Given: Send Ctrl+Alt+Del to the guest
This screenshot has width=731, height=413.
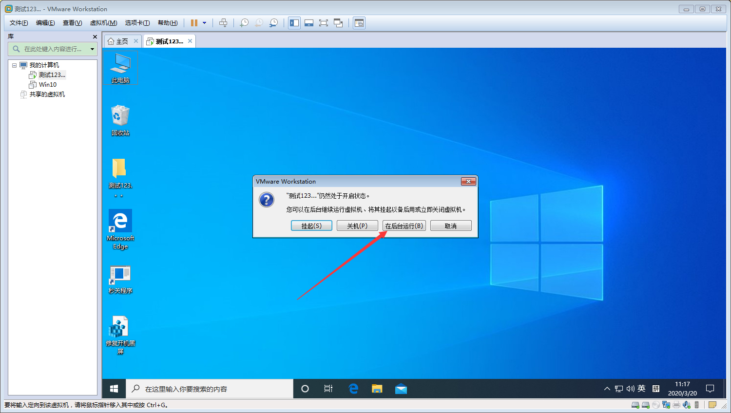Looking at the screenshot, I should click(x=223, y=22).
